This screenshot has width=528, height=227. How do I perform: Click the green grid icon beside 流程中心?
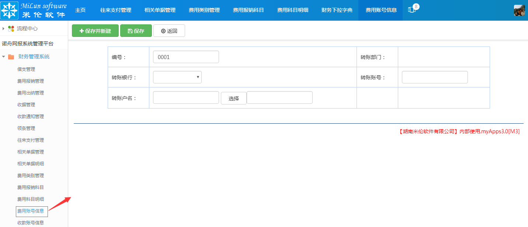(x=11, y=28)
